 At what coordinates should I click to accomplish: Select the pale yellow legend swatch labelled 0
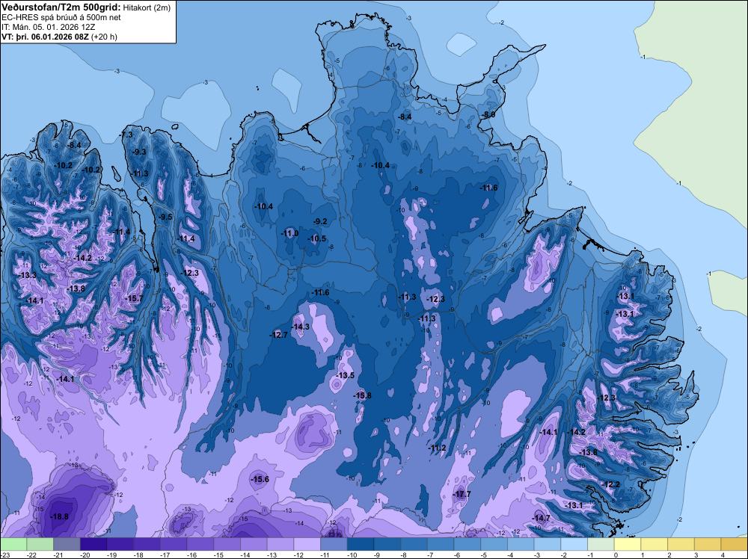[x=628, y=544]
